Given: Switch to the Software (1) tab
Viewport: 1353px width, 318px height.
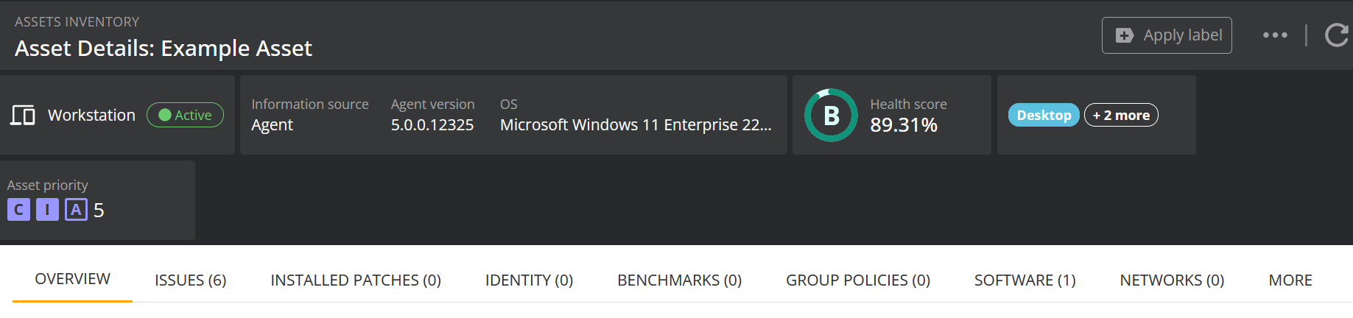Looking at the screenshot, I should [x=1025, y=280].
